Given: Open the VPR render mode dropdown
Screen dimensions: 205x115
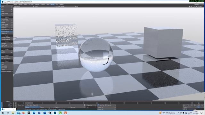Looking at the screenshot, I should 46,6.
